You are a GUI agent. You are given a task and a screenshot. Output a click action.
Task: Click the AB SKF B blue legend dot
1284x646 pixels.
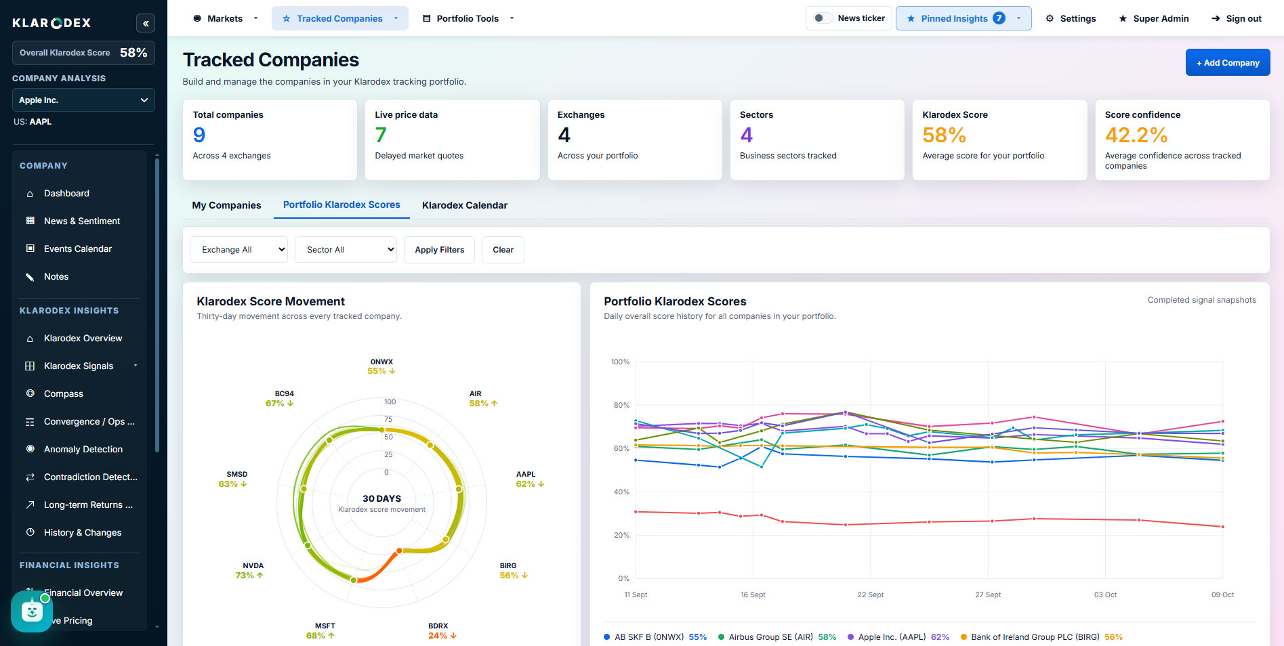(x=606, y=637)
